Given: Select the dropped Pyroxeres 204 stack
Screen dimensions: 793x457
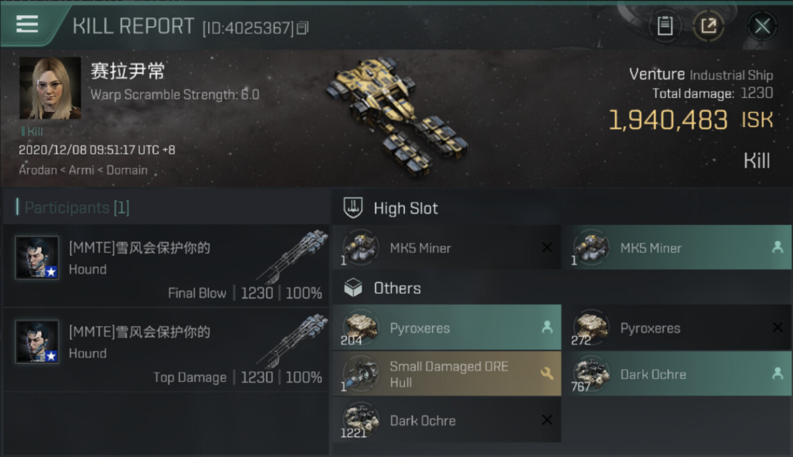Looking at the screenshot, I should coord(447,327).
